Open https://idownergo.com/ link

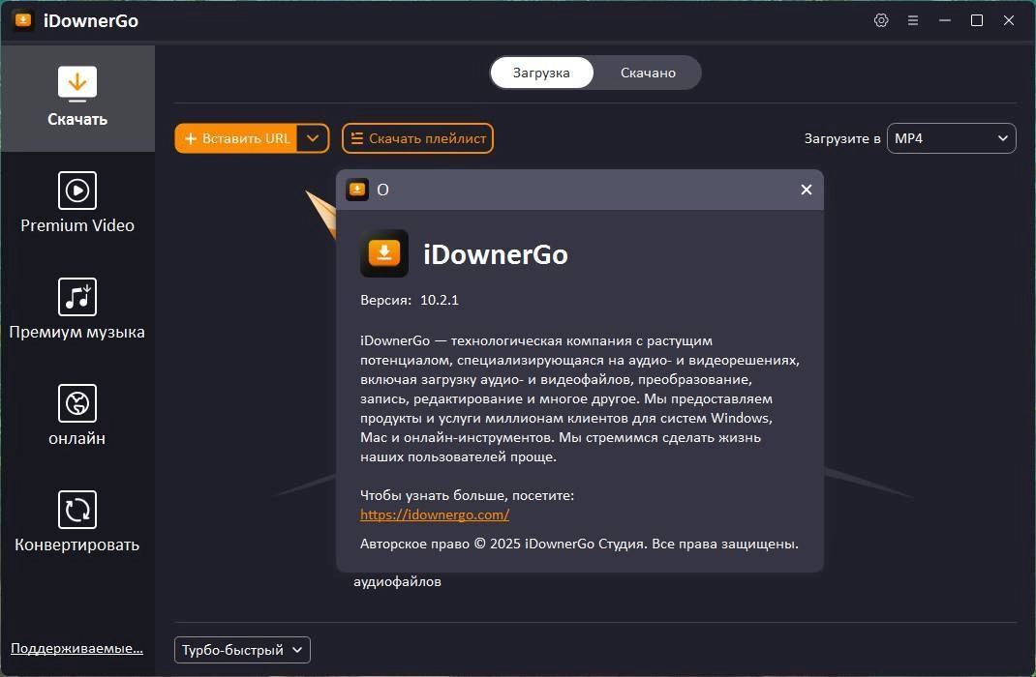(x=435, y=515)
